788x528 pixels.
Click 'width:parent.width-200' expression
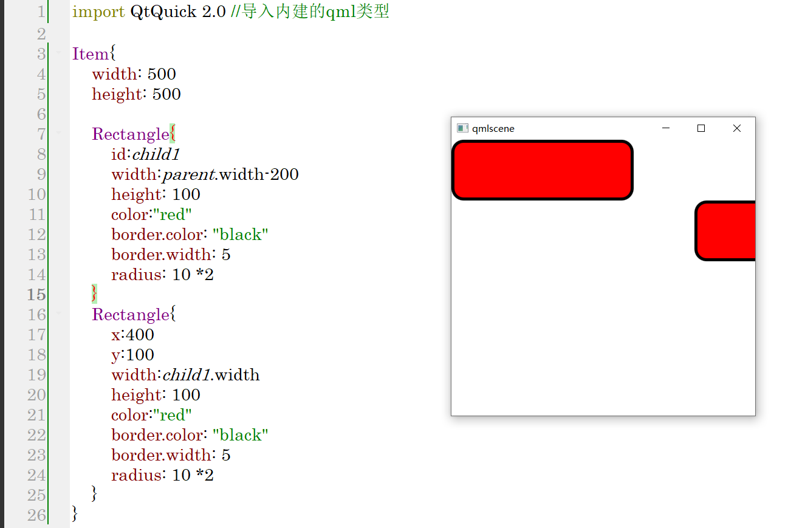[x=205, y=174]
